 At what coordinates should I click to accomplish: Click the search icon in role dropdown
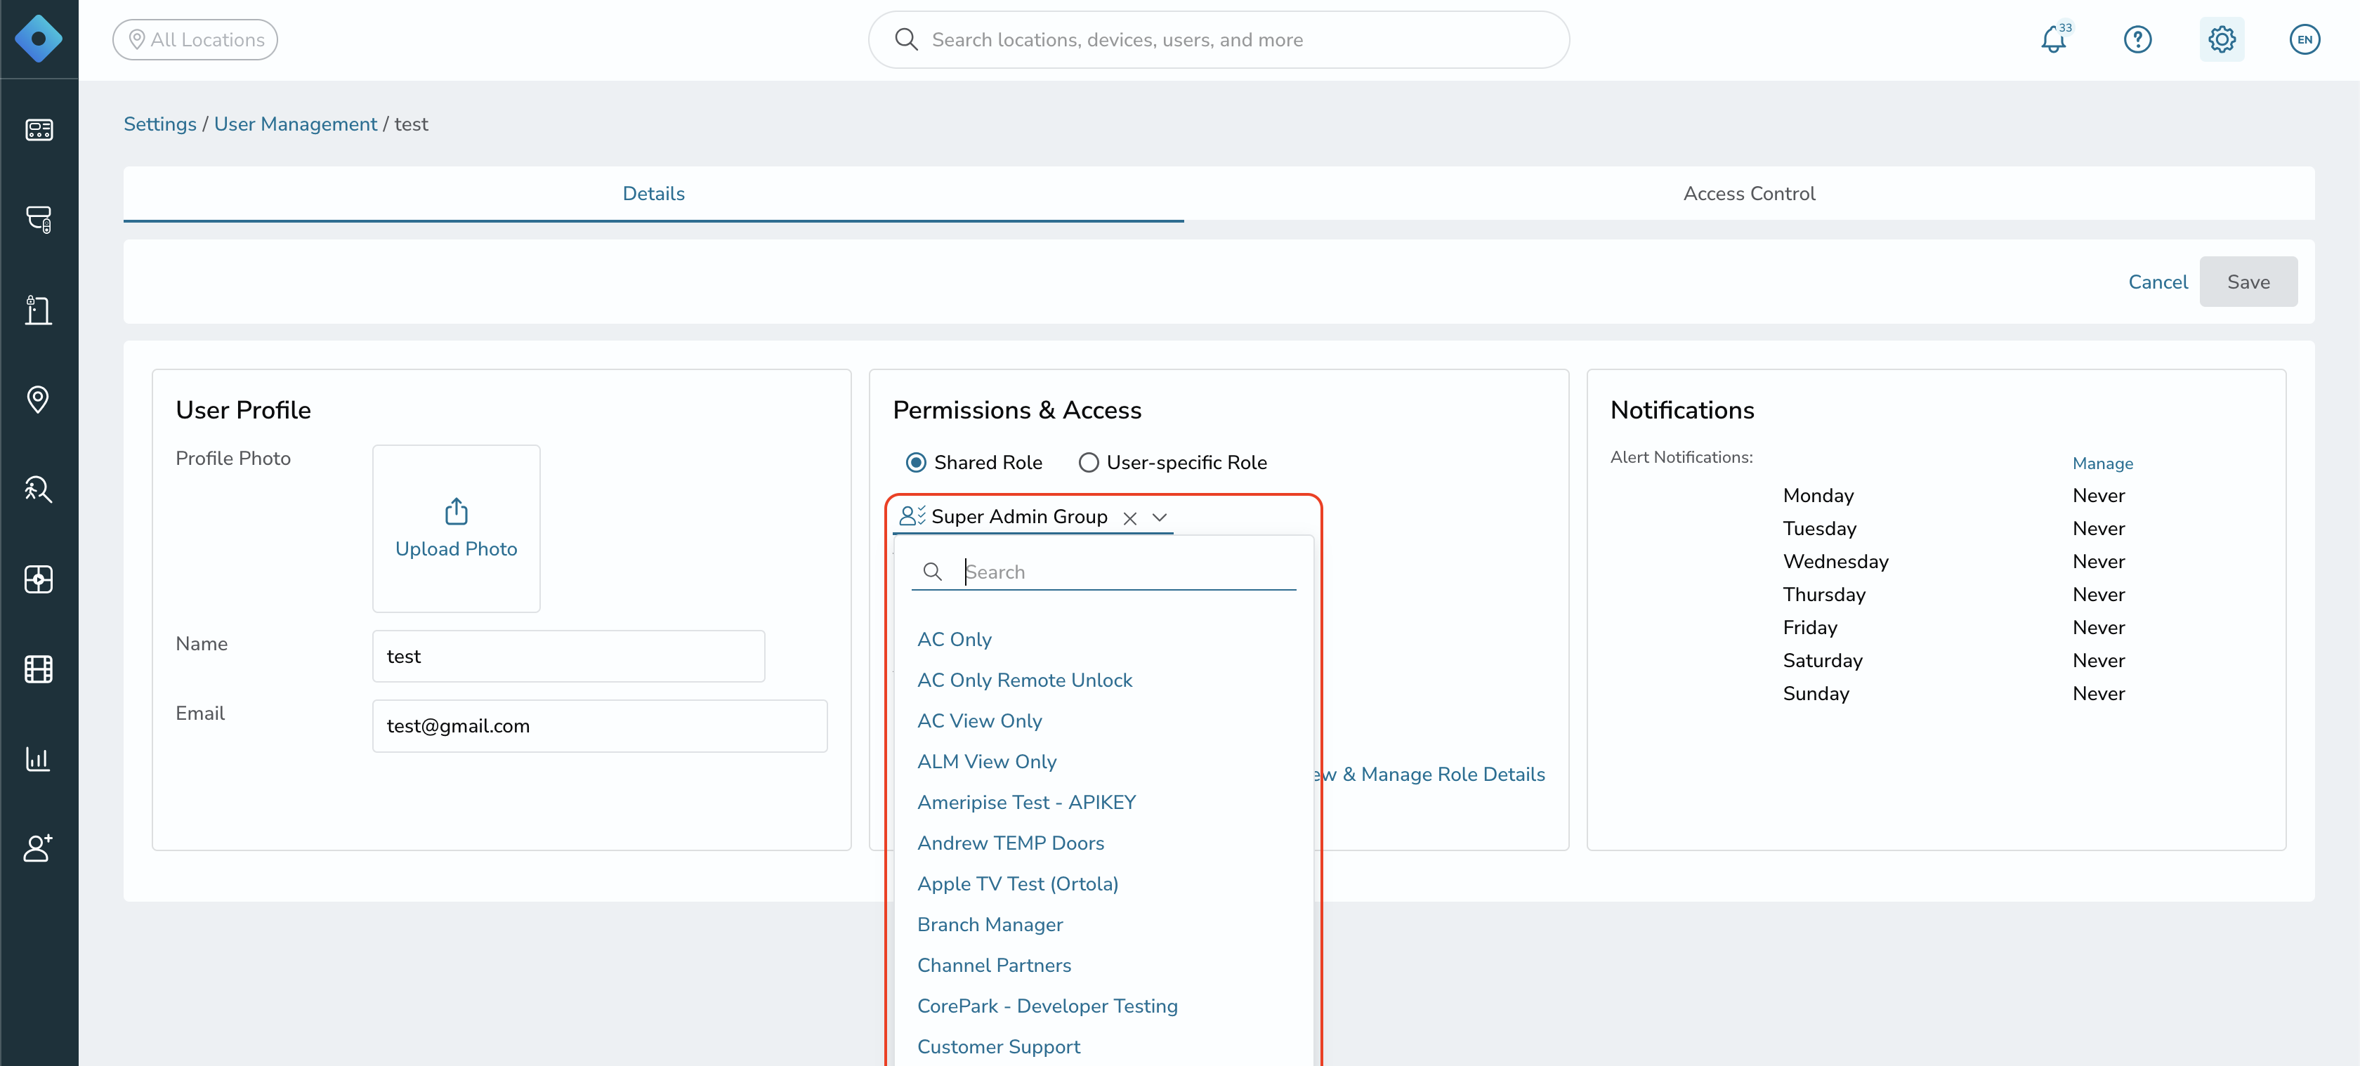pyautogui.click(x=933, y=572)
